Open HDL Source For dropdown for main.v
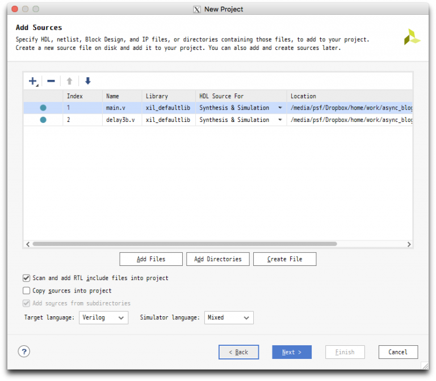Screen dimensions: 436x381 pyautogui.click(x=280, y=108)
